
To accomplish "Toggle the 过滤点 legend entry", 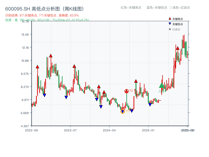I will (176, 30).
